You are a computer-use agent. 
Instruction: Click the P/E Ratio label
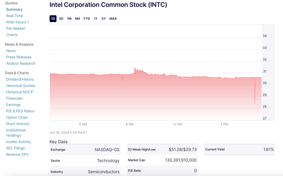pos(135,171)
